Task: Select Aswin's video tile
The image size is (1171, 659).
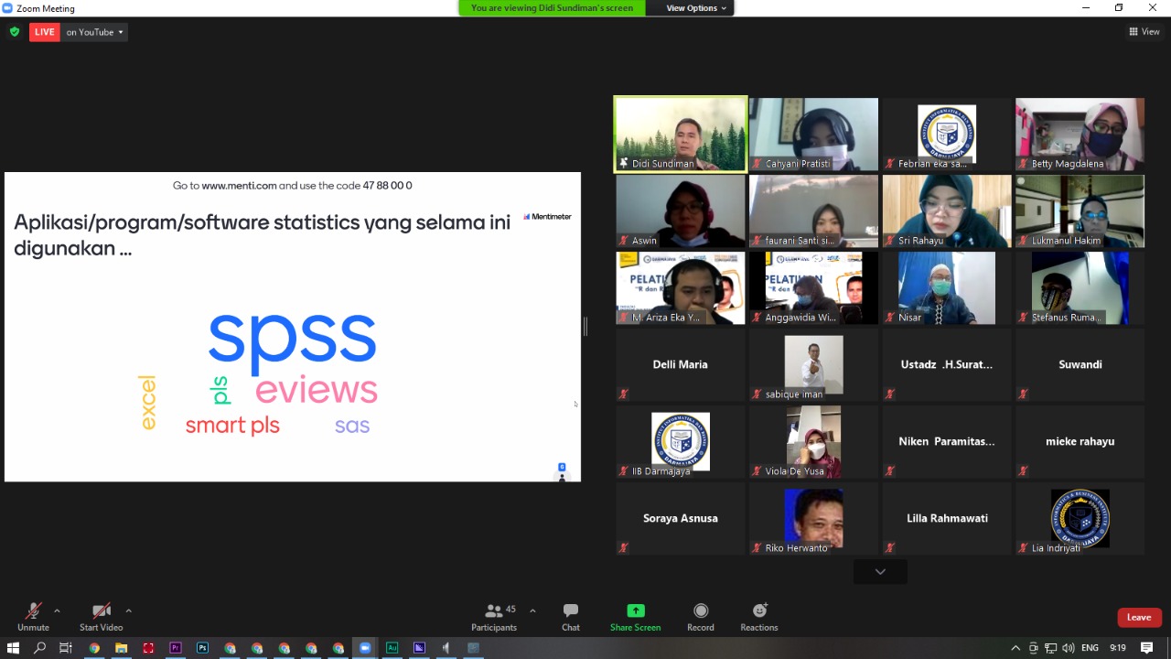Action: (x=681, y=211)
